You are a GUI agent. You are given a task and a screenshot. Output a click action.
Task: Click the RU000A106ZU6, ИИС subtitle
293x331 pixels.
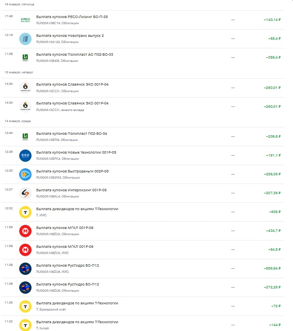tap(52, 272)
